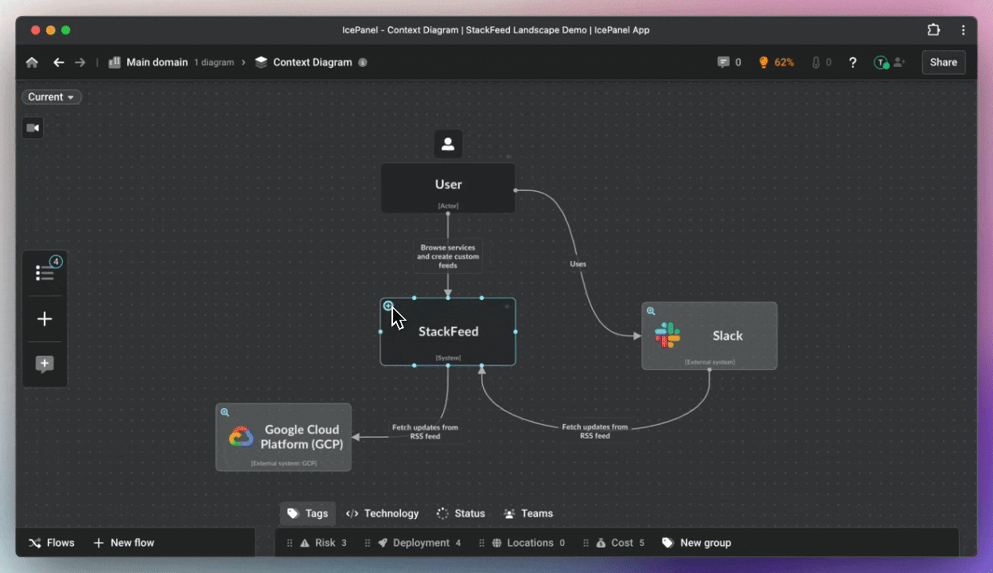Switch to the Teams tab

click(x=528, y=513)
